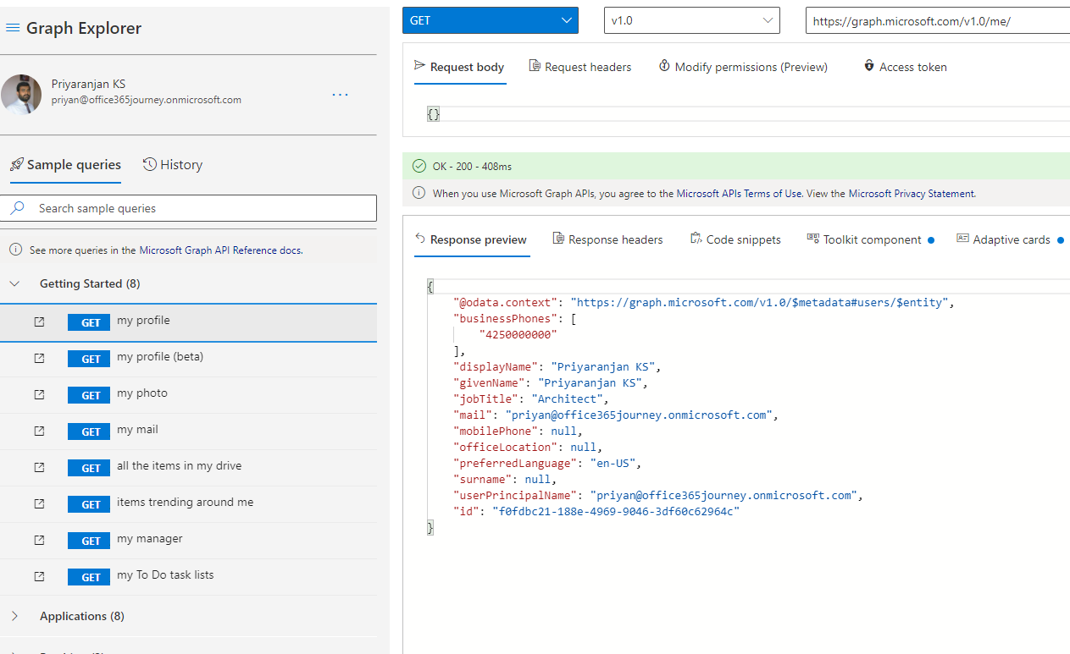This screenshot has height=654, width=1070.
Task: Toggle the hamburger menu beside Graph Explorer
Action: [13, 28]
